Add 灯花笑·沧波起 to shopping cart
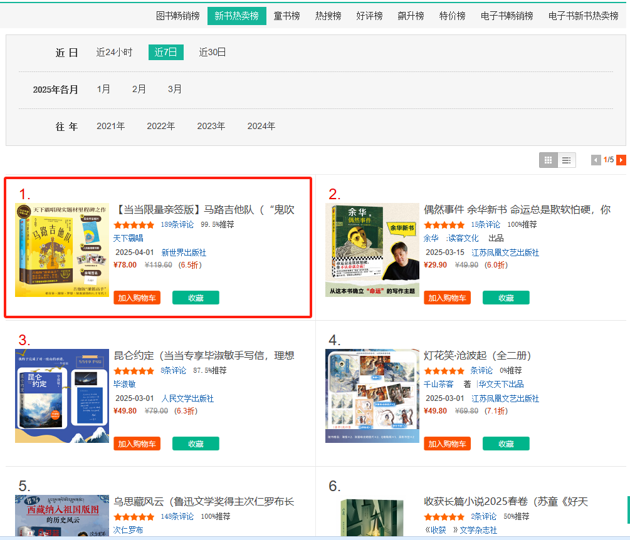This screenshot has width=630, height=540. pyautogui.click(x=447, y=444)
